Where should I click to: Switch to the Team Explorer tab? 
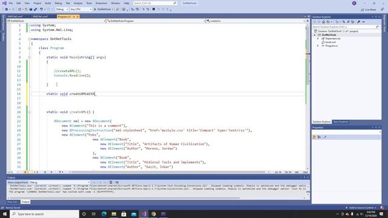[x=341, y=122]
